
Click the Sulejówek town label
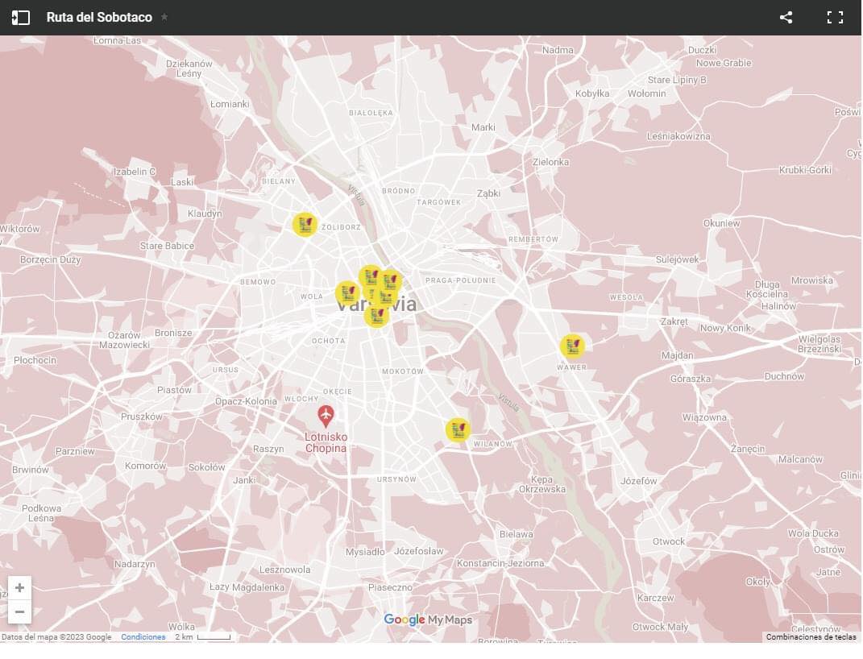coord(677,259)
